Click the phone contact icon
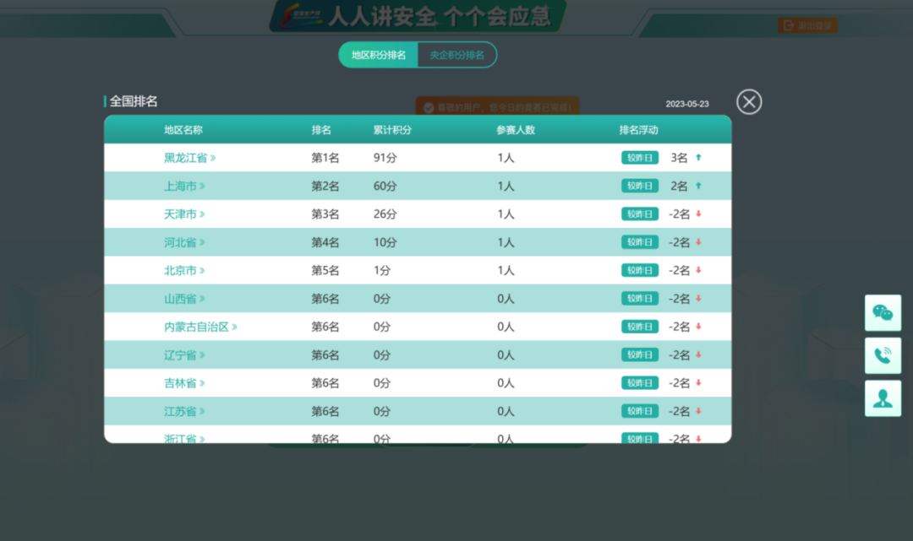The height and width of the screenshot is (541, 913). [x=883, y=355]
